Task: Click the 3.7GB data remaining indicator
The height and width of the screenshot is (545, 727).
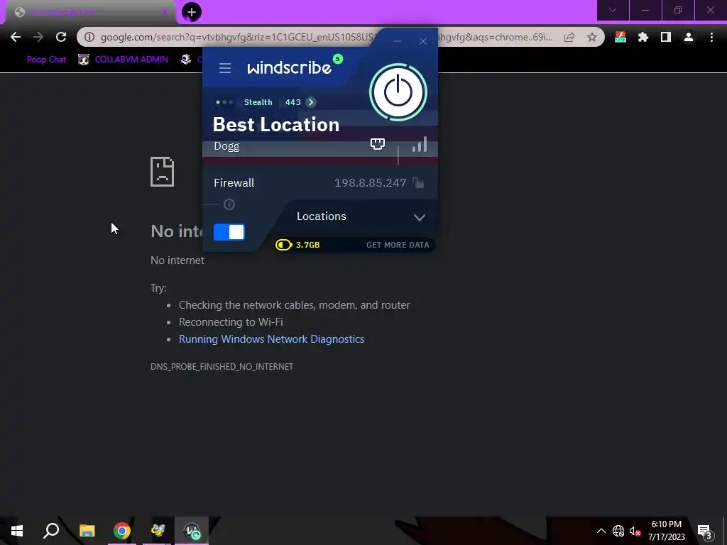Action: (x=297, y=245)
